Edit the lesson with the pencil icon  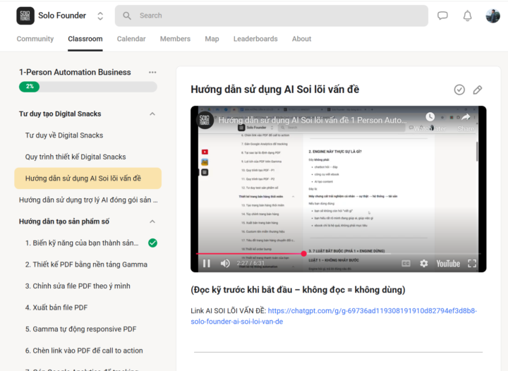coord(478,90)
